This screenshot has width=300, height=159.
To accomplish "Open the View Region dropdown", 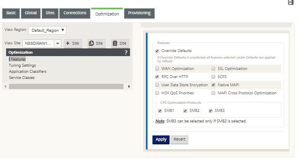I will [x=47, y=30].
